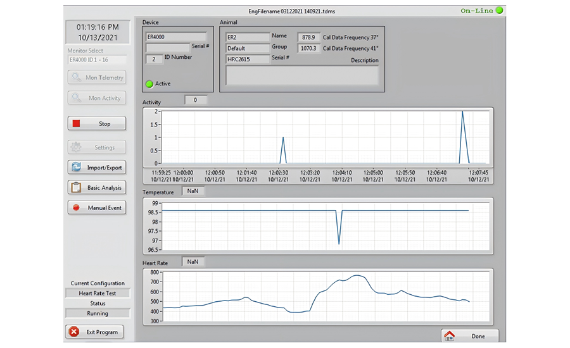Click the device field showing ER4000
This screenshot has height=348, width=570.
pyautogui.click(x=176, y=37)
